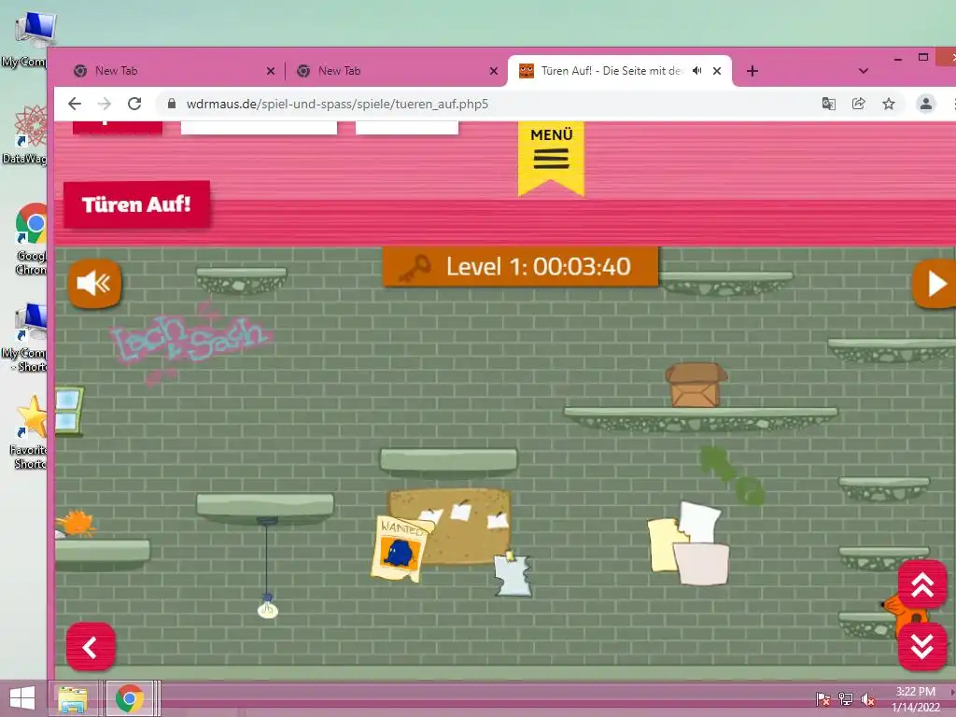Click the Chrome taskbar icon
This screenshot has width=956, height=717.
[129, 698]
